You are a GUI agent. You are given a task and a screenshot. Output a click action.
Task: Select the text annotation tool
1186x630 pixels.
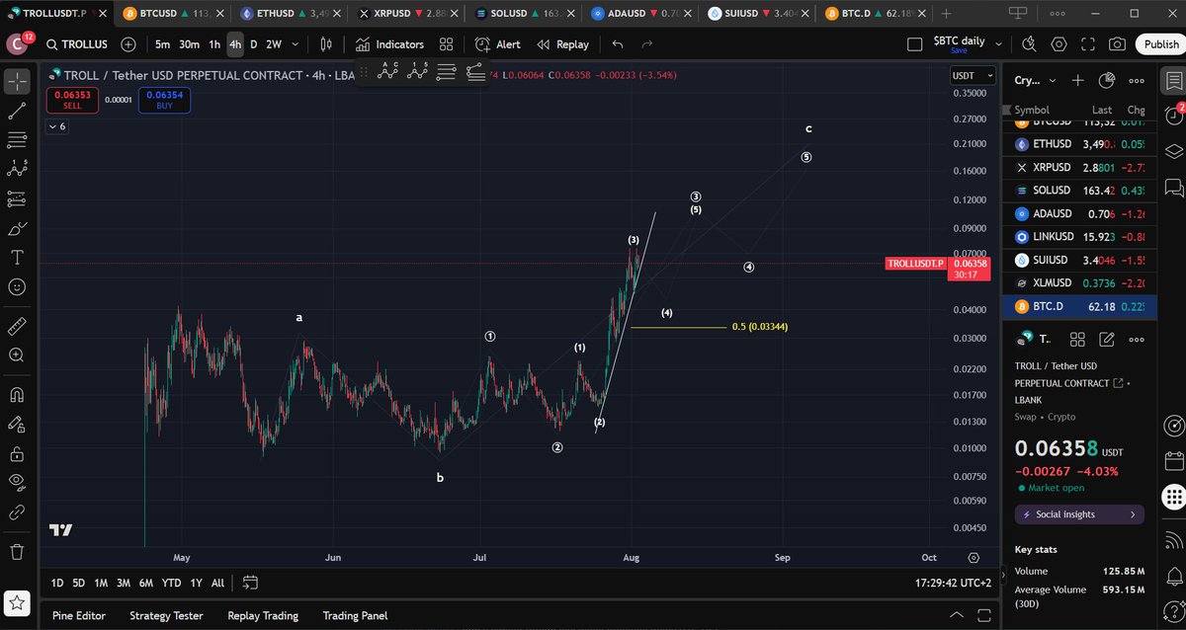click(17, 258)
